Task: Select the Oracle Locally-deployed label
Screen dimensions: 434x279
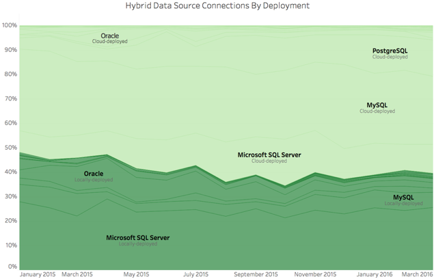Action: pyautogui.click(x=94, y=176)
